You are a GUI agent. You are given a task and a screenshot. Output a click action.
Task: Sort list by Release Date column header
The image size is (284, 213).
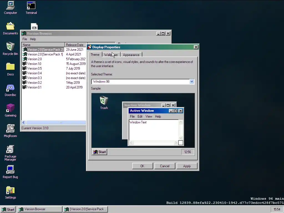tap(75, 45)
